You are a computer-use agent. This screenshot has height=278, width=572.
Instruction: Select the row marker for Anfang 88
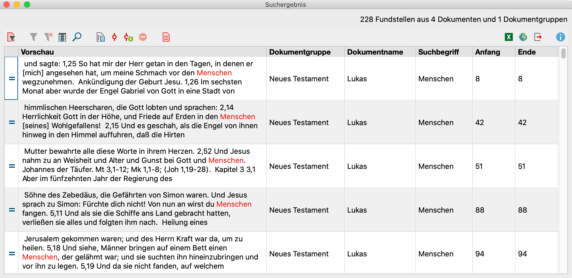point(11,210)
